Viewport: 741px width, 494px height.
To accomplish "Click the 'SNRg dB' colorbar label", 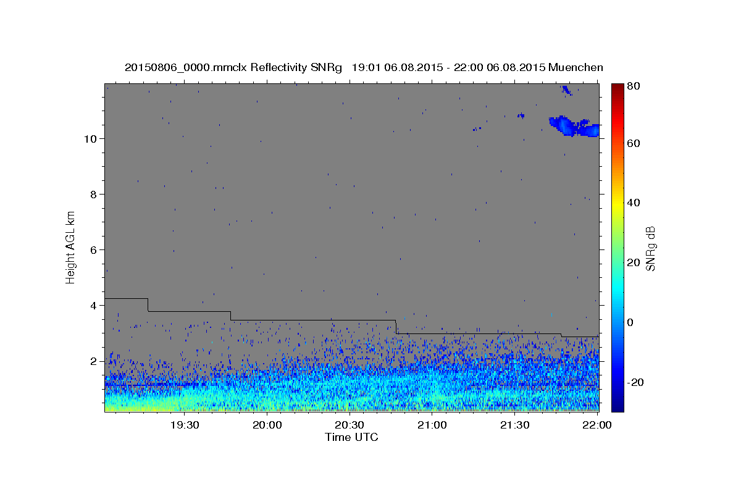I will pyautogui.click(x=650, y=249).
